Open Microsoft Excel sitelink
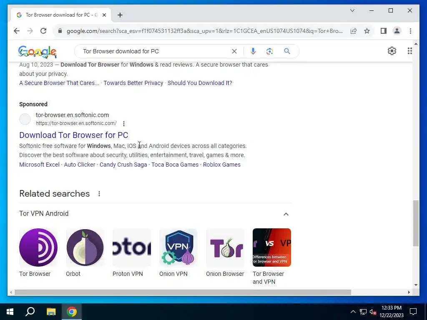This screenshot has width=427, height=320. [39, 165]
